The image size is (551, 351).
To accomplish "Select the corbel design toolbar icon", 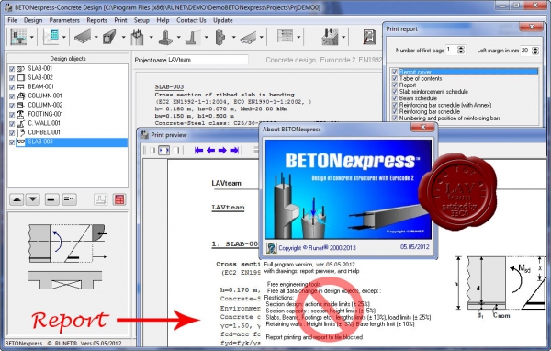I will point(220,37).
